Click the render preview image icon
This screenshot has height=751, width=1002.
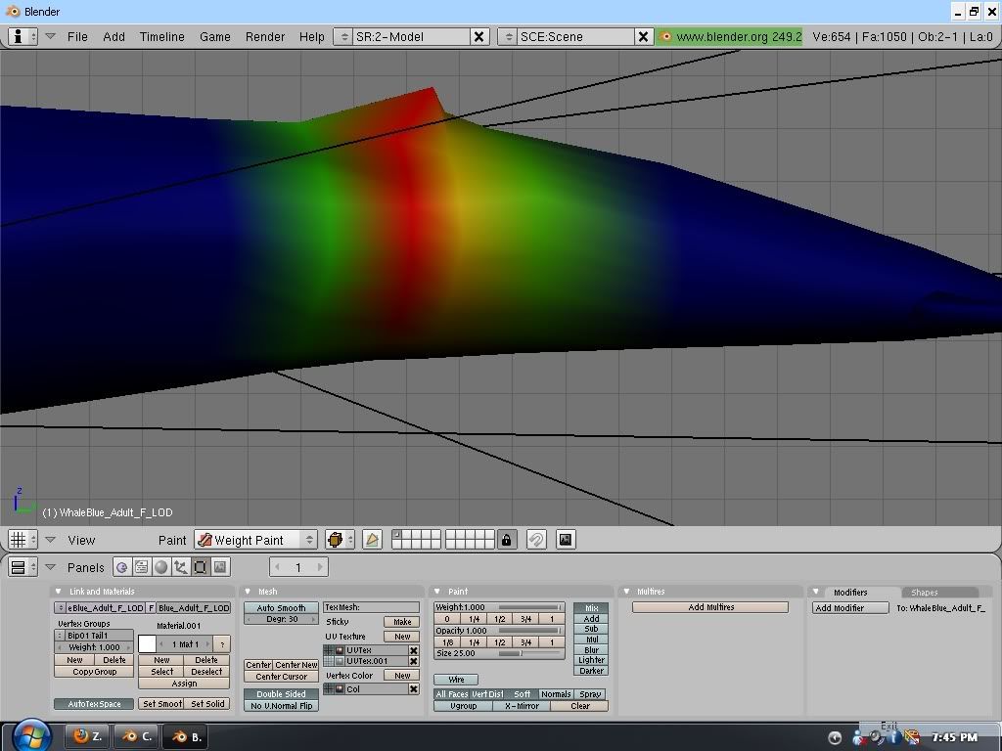[x=565, y=540]
